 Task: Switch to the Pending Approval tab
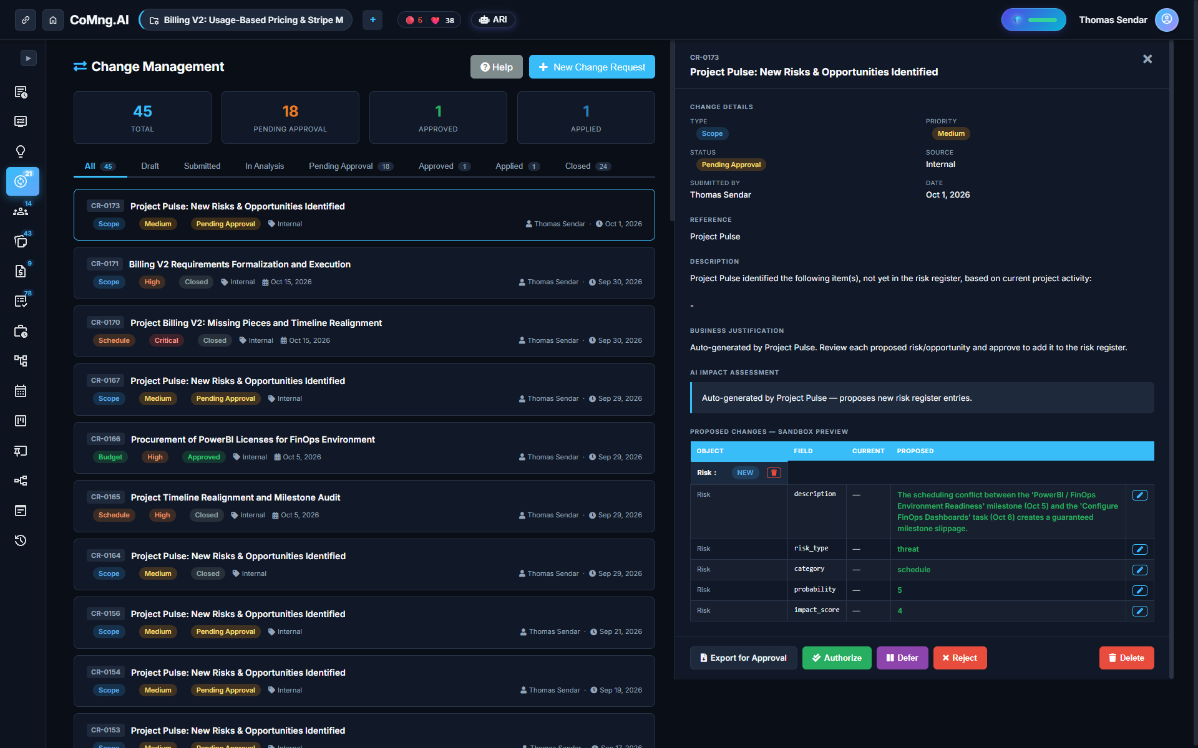point(351,166)
